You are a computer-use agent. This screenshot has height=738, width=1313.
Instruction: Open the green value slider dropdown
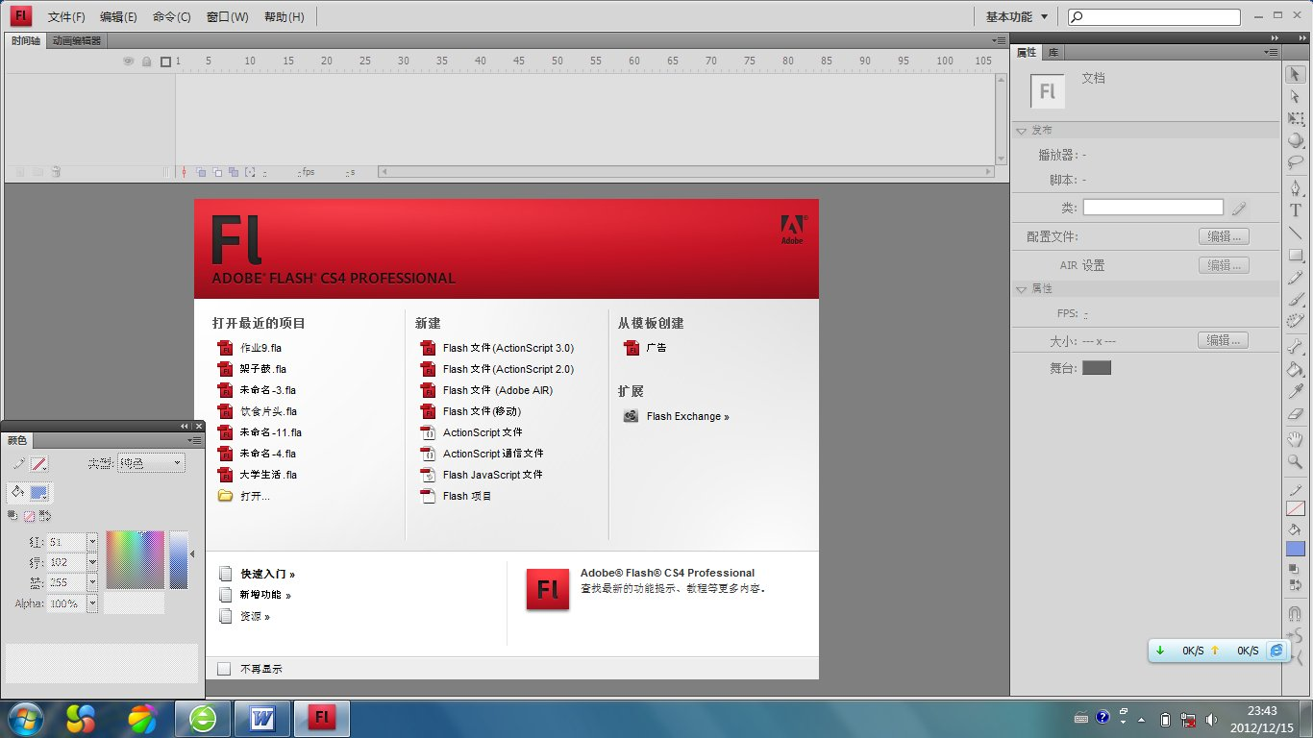(x=92, y=562)
